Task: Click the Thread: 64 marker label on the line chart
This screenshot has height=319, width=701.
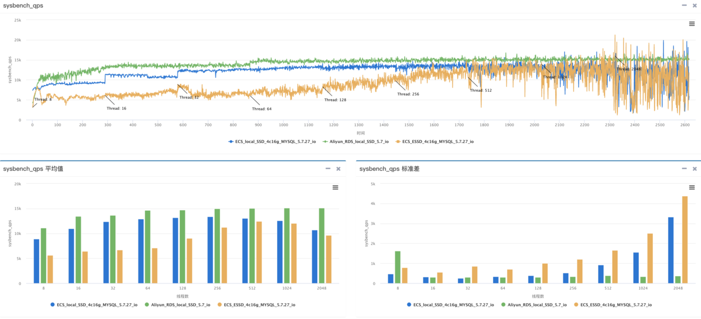Action: pos(262,108)
